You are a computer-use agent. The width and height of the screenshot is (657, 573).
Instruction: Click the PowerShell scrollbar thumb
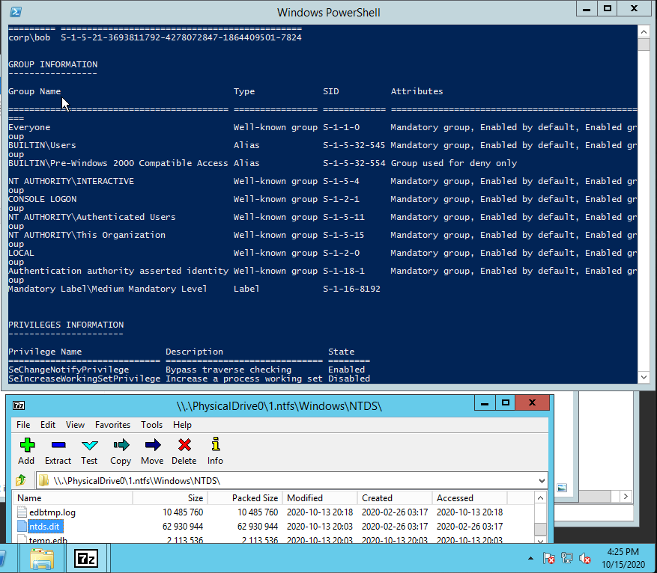(x=644, y=44)
